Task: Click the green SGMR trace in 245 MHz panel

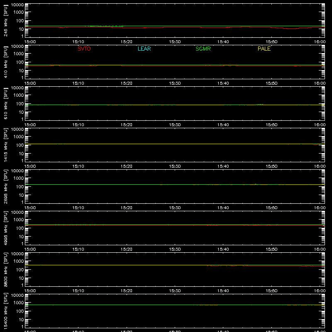Action: (175, 26)
